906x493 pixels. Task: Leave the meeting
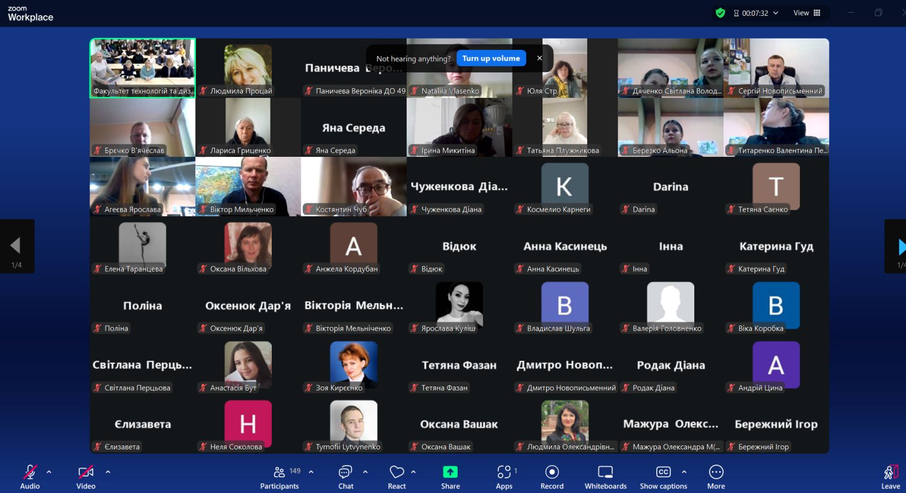coord(890,477)
